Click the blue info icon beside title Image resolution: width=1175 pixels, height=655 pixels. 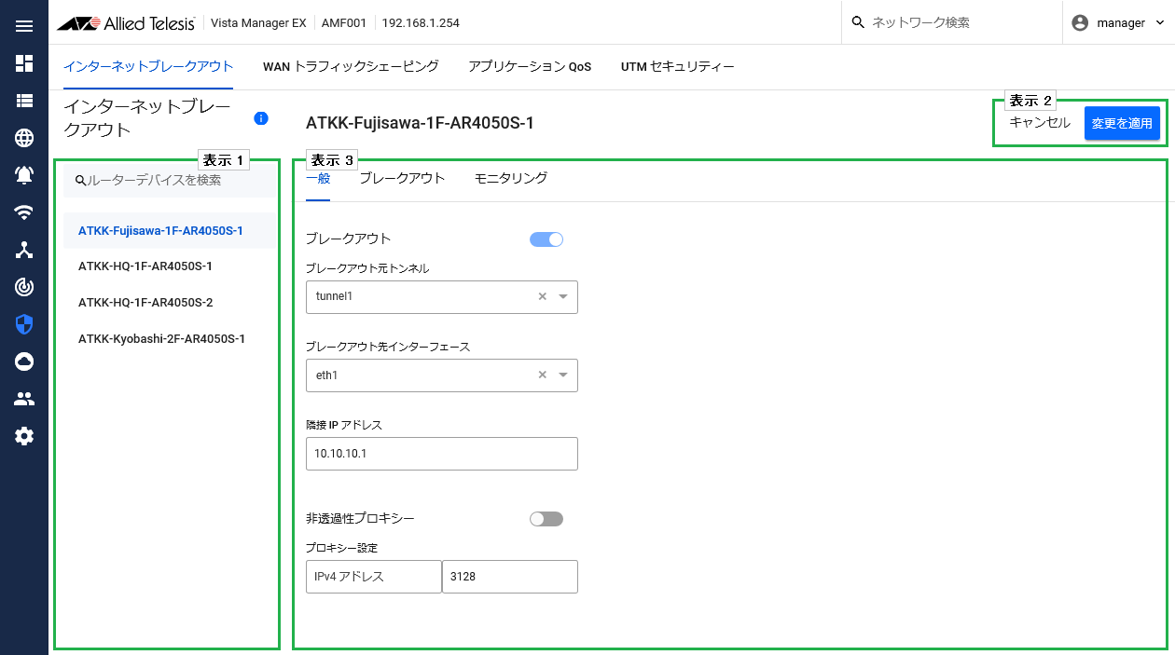261,118
